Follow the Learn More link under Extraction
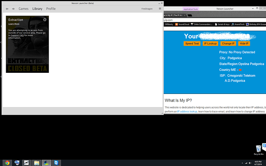This screenshot has width=266, height=166. tap(14, 24)
